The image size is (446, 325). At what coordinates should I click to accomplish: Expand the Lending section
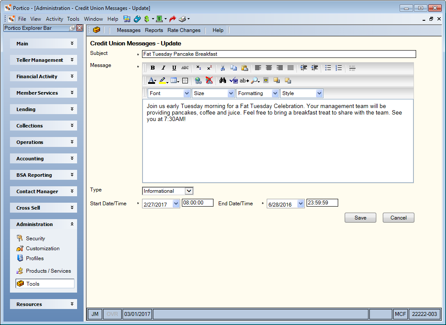pos(44,109)
